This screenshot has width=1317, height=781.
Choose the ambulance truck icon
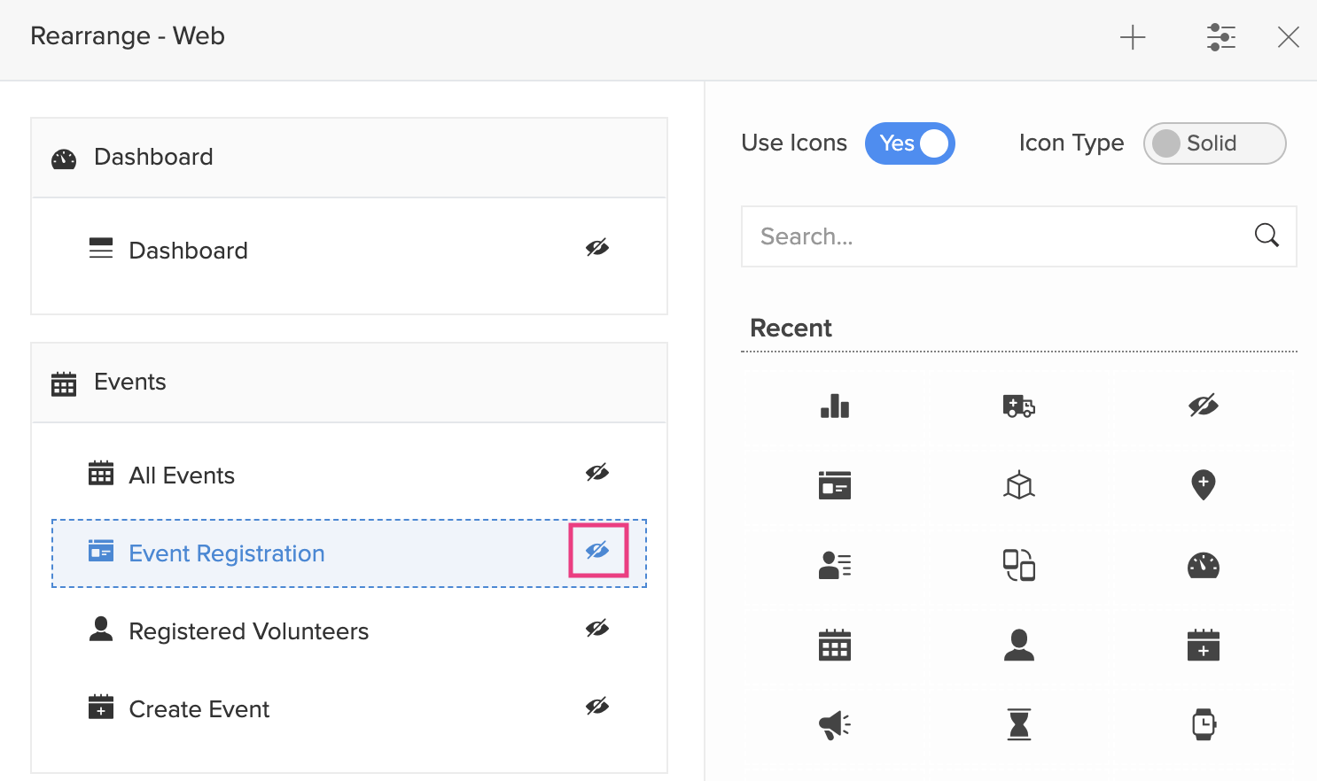click(1018, 406)
